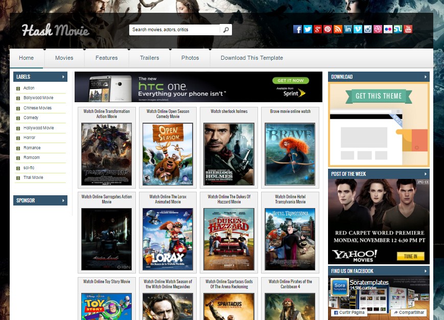Viewport: 444px width, 320px height.
Task: Open the Photos menu item
Action: click(190, 58)
